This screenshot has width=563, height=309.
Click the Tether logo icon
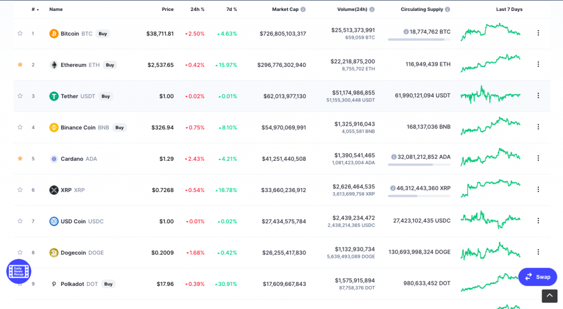click(x=54, y=96)
